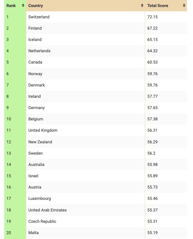193x239 pixels.
Task: Sort table by Total Score header
Action: (x=166, y=6)
